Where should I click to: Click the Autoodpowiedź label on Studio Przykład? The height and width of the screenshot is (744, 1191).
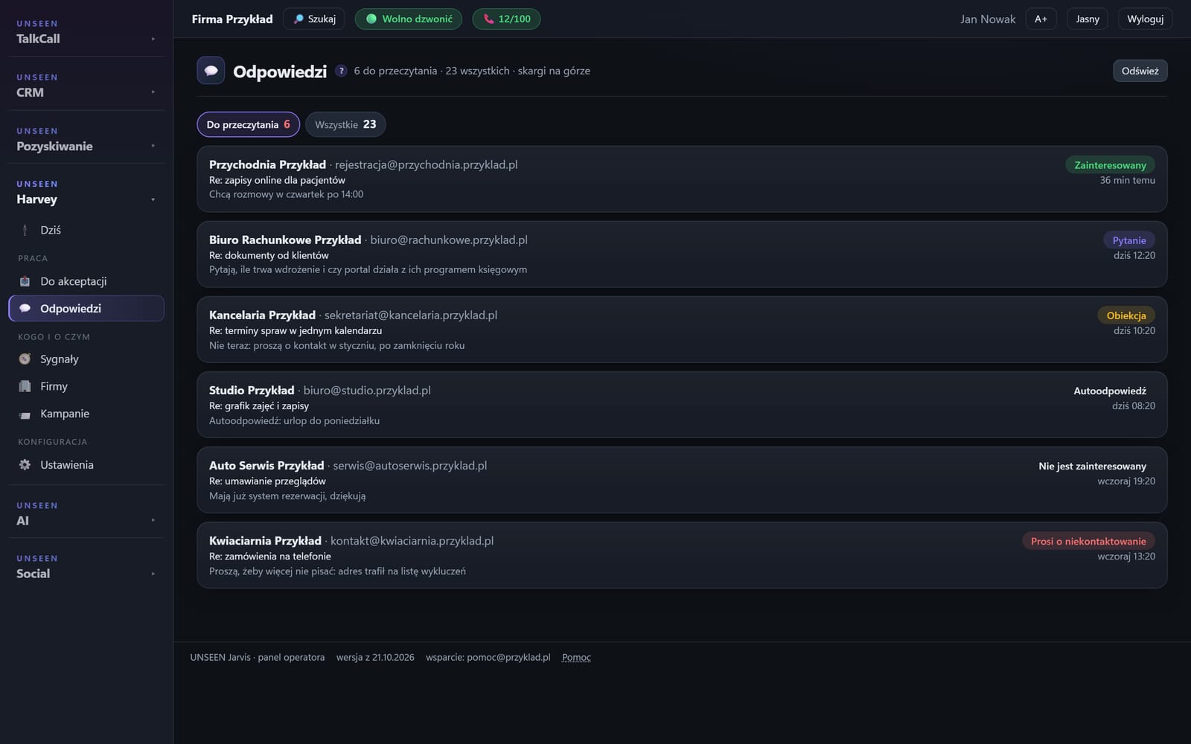coord(1110,391)
